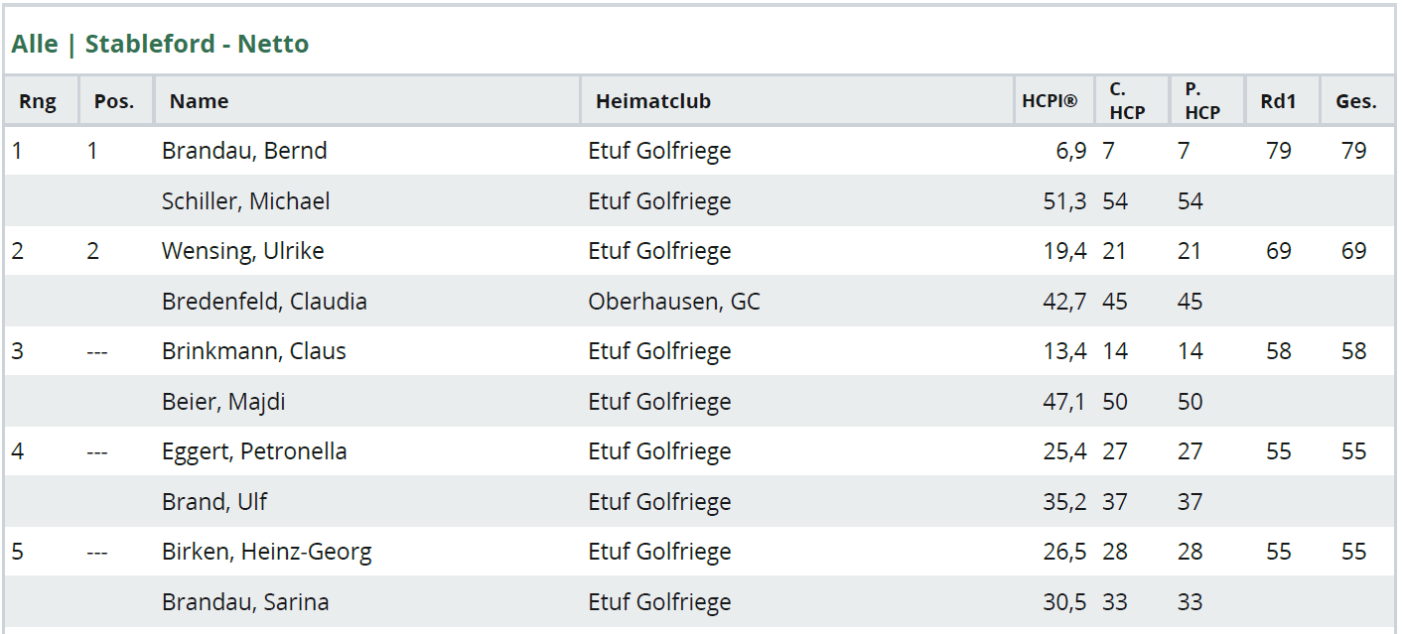The image size is (1403, 634).
Task: Click on Birken, Heinz-Georg
Action: 267,552
